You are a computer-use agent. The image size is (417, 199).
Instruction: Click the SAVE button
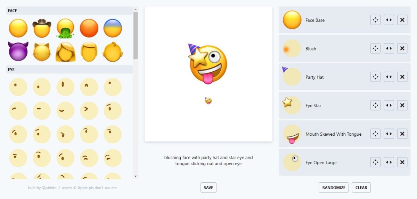tap(208, 188)
